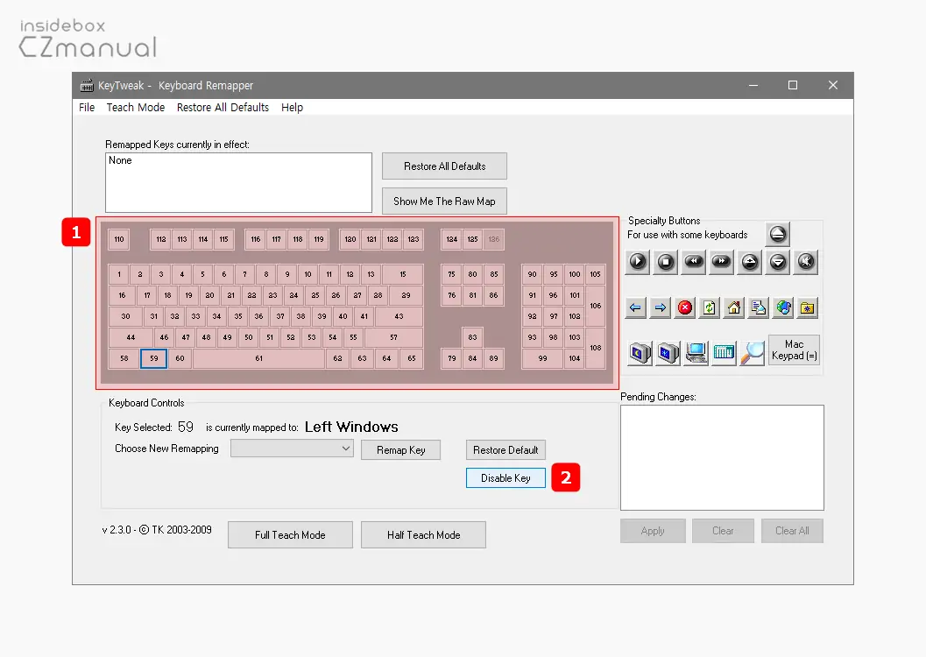Click the Play specialty button
926x657 pixels.
(638, 261)
